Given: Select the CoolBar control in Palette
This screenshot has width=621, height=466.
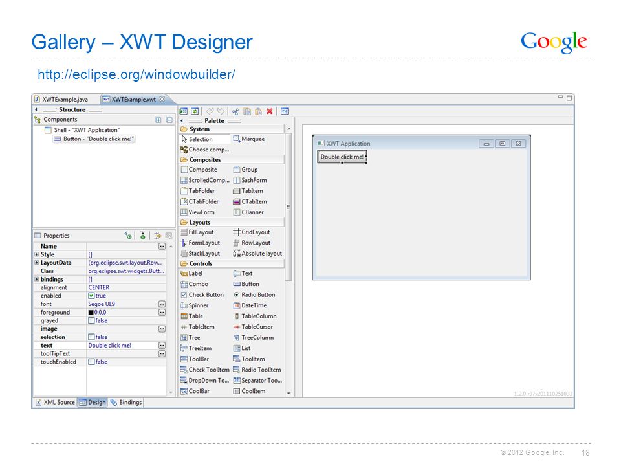Looking at the screenshot, I should [x=195, y=391].
